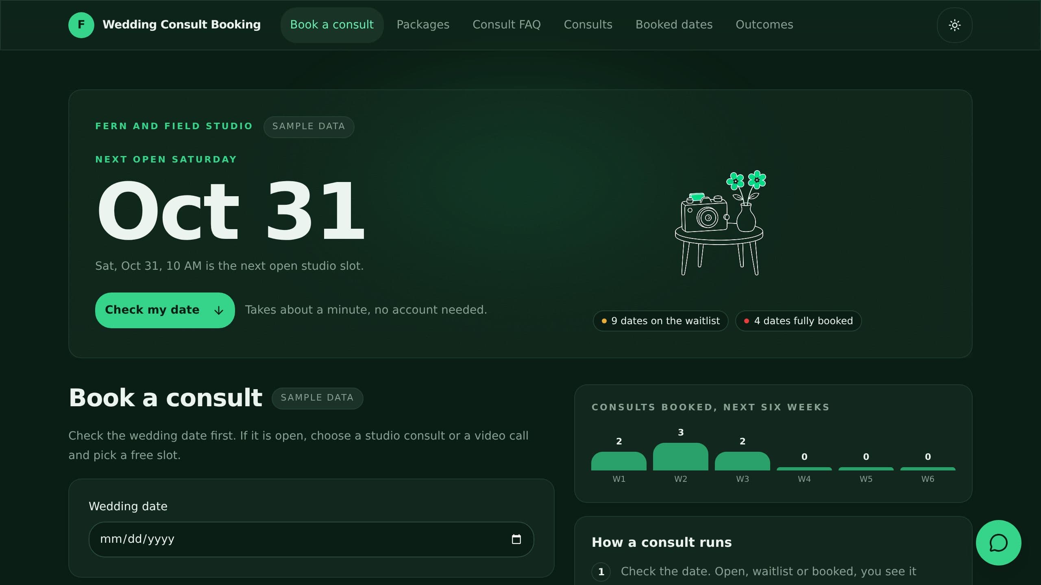The image size is (1041, 585).
Task: Click the 'CONSULTS BOOKED, NEXT SIX WEEKS' title
Action: [710, 407]
